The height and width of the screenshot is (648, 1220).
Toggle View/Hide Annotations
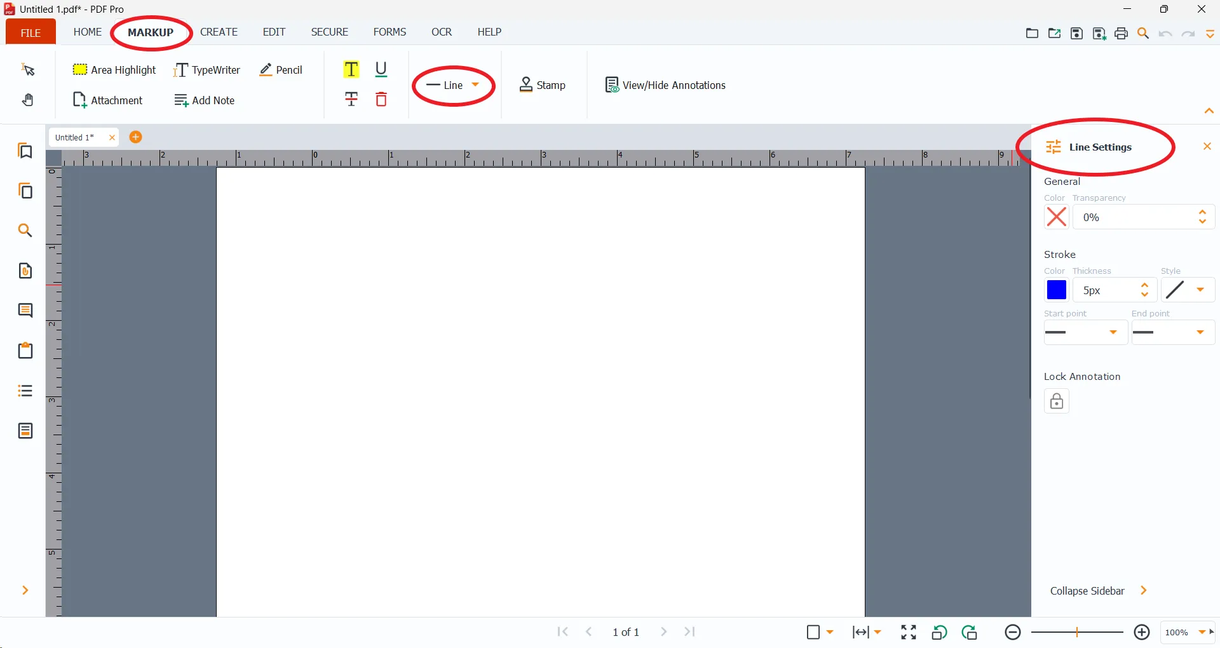[x=665, y=85]
